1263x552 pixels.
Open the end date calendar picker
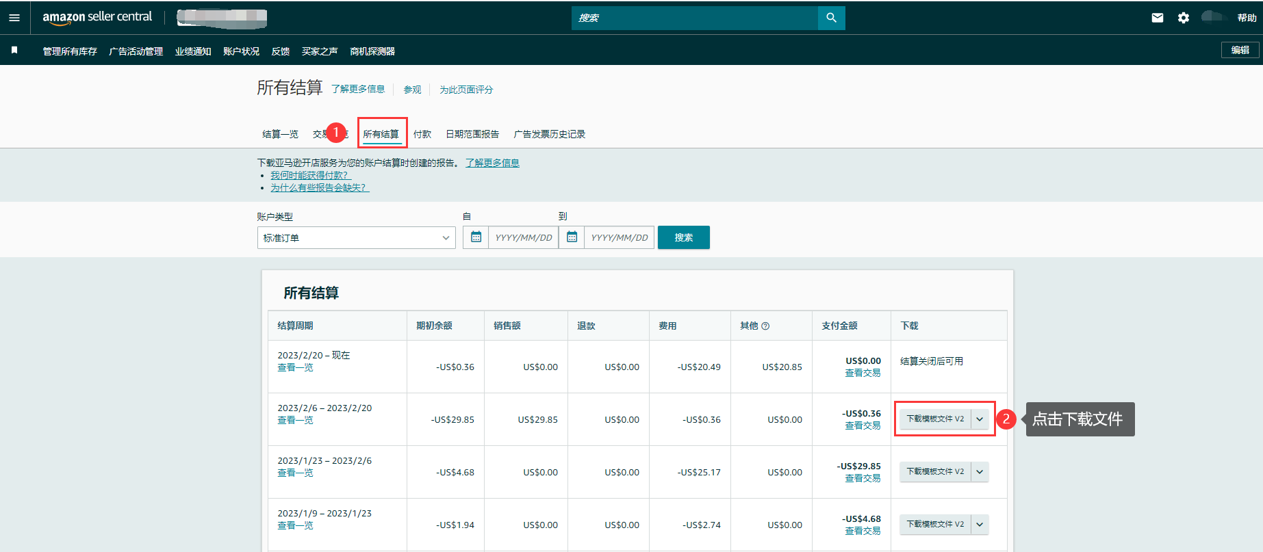click(572, 237)
